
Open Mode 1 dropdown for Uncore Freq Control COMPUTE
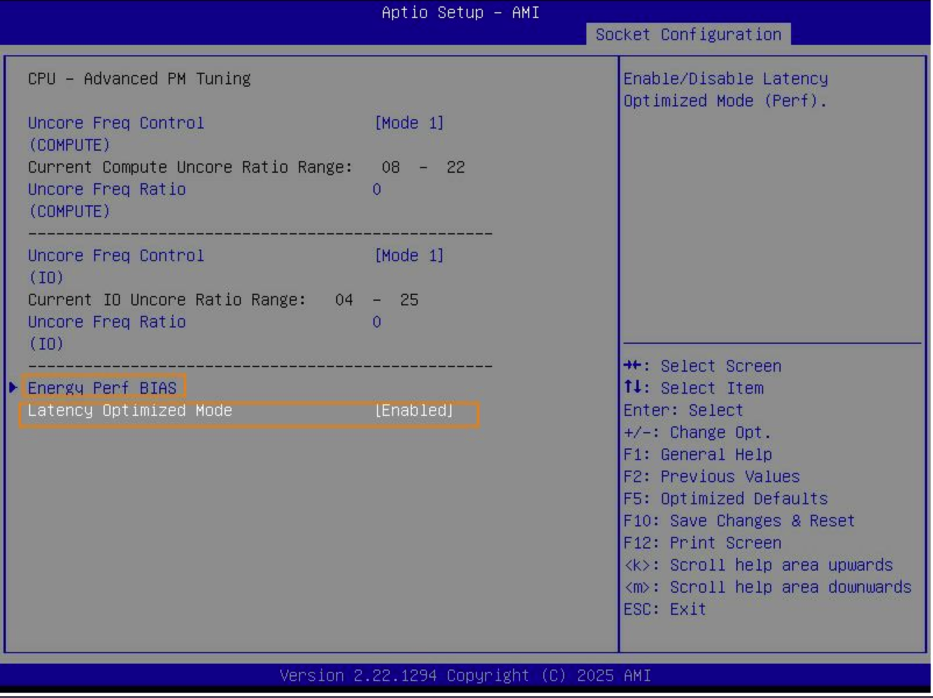409,123
